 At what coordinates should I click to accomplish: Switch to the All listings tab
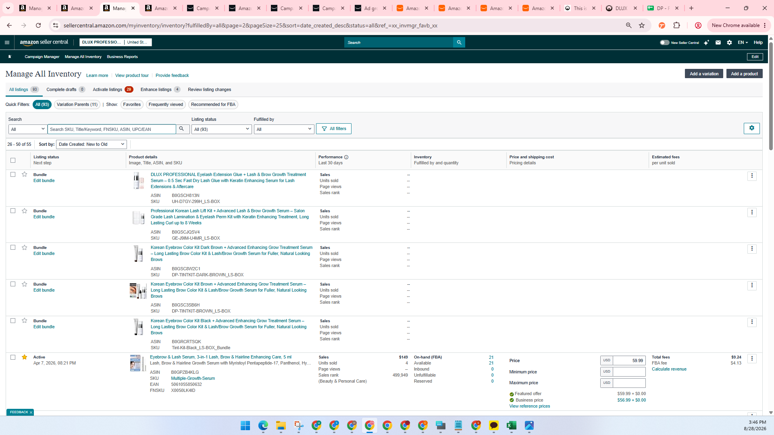[24, 89]
